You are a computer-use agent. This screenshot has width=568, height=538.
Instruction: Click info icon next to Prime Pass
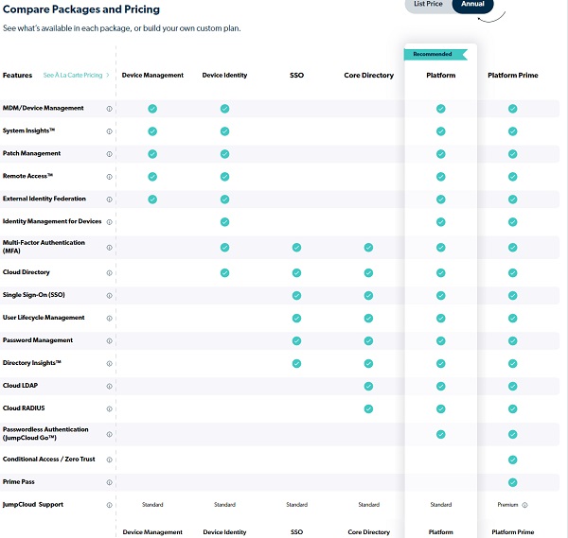(110, 482)
